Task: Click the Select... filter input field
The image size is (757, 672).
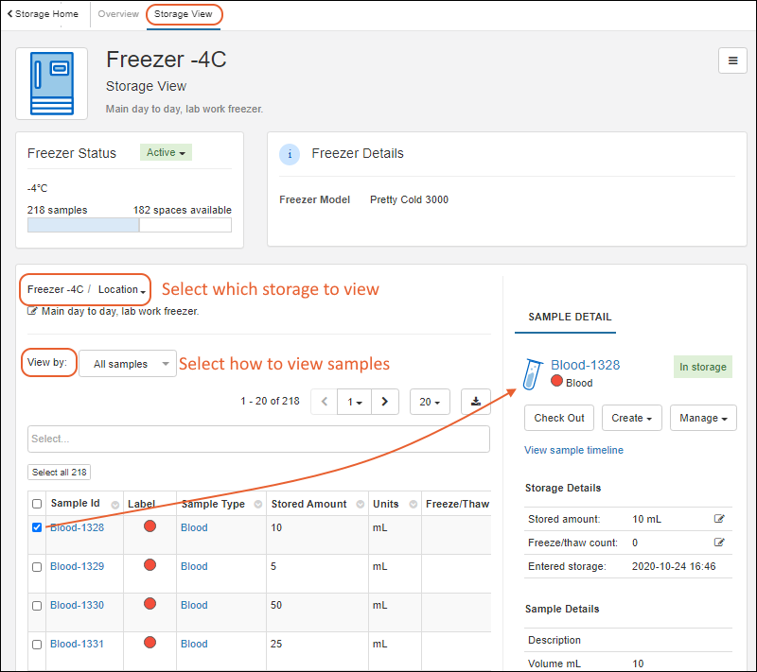Action: [x=258, y=439]
